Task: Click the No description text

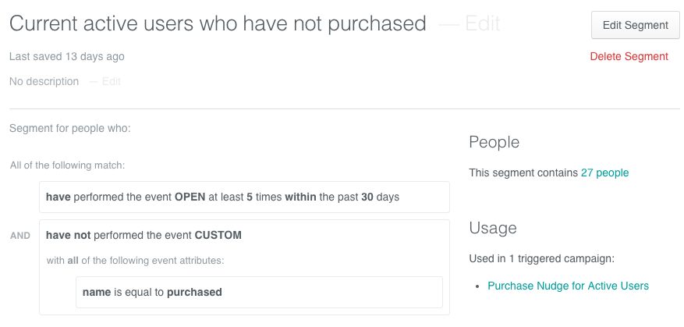Action: click(x=44, y=82)
